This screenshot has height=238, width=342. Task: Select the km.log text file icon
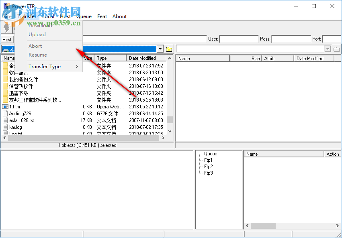point(4,127)
